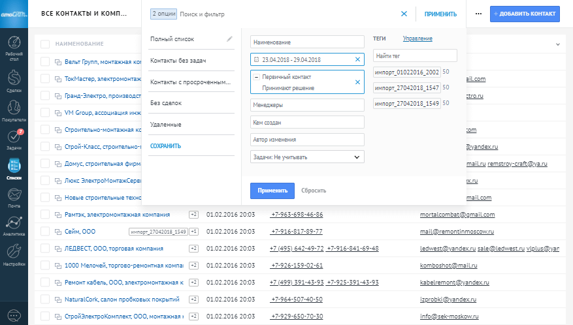
Task: Toggle the select-all checkbox near Наименование
Action: coord(45,44)
